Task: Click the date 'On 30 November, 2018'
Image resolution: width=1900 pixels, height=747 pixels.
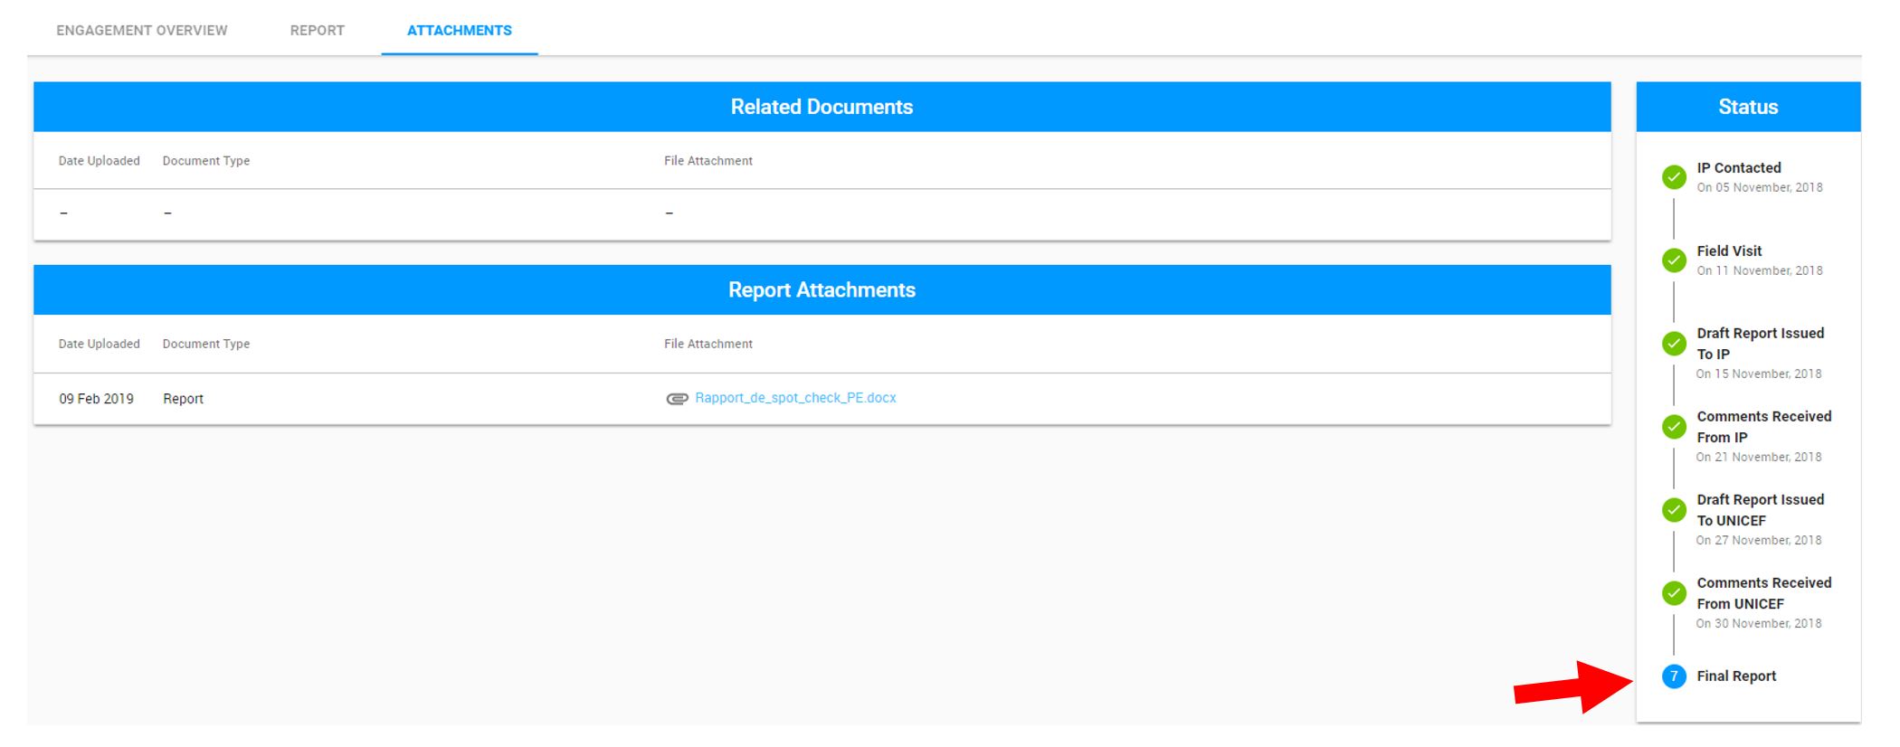Action: tap(1759, 624)
